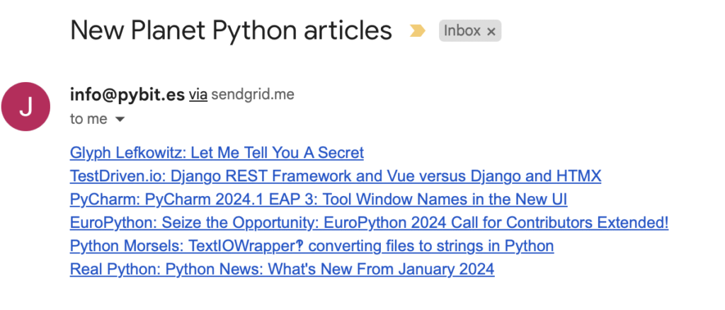This screenshot has height=310, width=725.
Task: Remove the Inbox label with x
Action: click(x=491, y=31)
